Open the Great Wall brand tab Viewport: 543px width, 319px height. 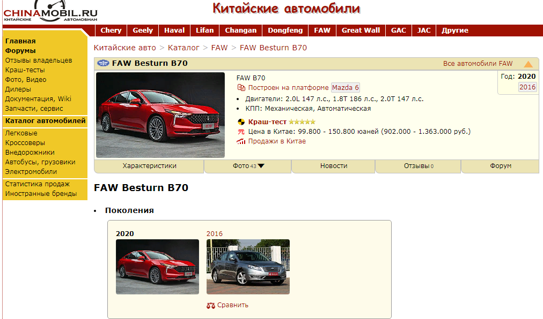361,31
